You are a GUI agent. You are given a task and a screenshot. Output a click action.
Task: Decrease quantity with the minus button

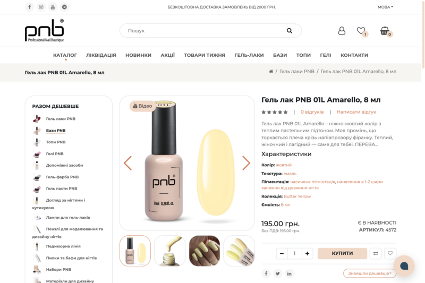(x=282, y=253)
